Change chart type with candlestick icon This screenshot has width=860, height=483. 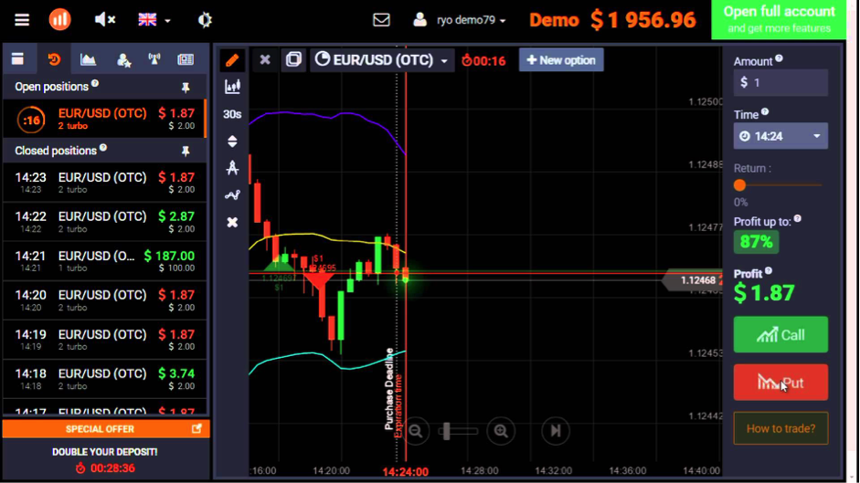coord(232,87)
